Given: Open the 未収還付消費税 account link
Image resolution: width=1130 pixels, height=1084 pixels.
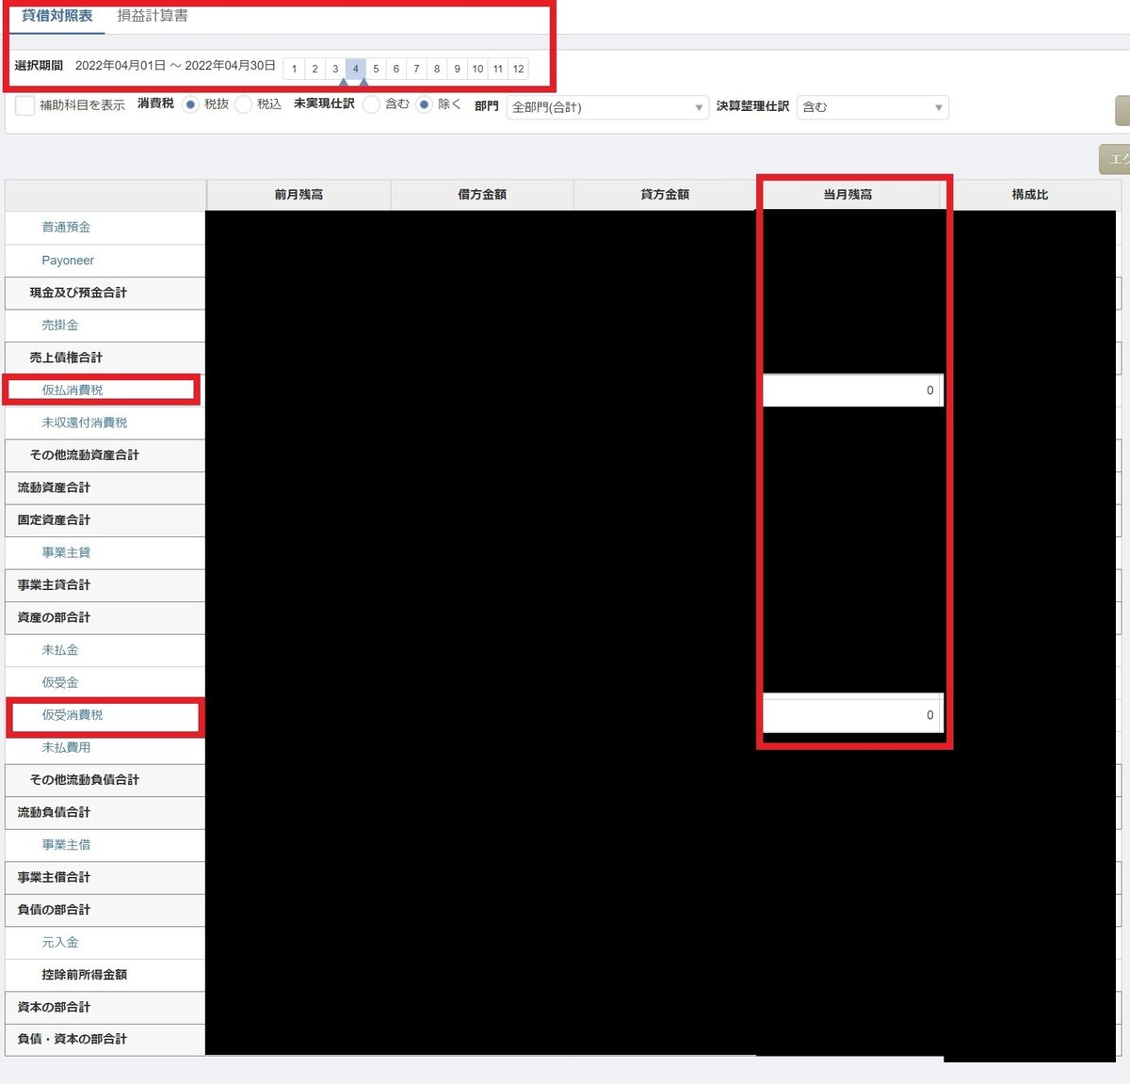Looking at the screenshot, I should click(x=85, y=423).
